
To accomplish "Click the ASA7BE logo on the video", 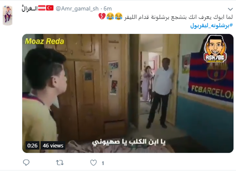I will point(215,49).
